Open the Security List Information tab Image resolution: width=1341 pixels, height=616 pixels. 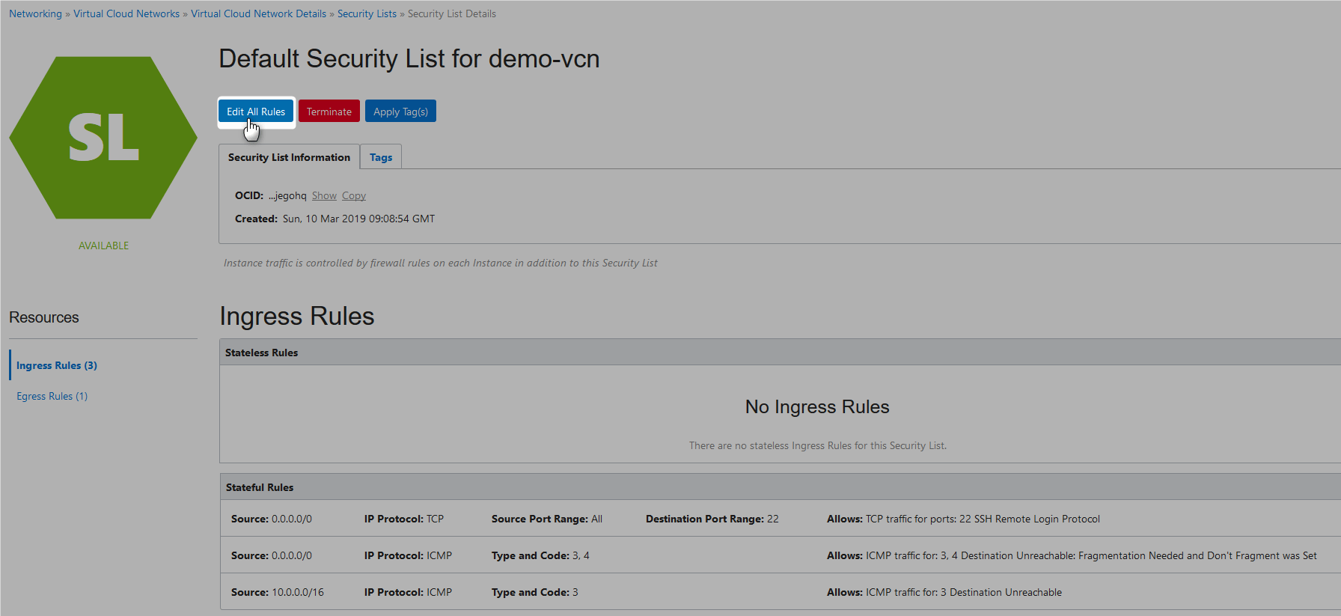pyautogui.click(x=289, y=157)
